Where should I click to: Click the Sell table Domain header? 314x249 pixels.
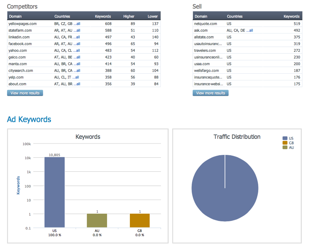[x=201, y=16]
